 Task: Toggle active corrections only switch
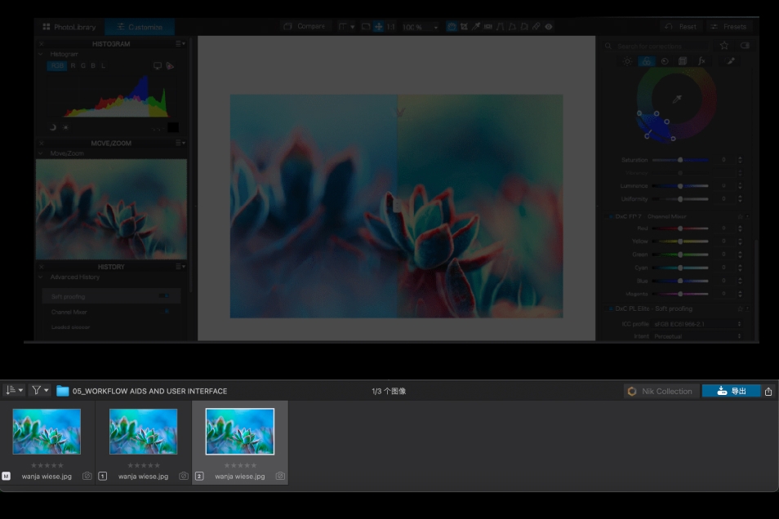(x=744, y=46)
